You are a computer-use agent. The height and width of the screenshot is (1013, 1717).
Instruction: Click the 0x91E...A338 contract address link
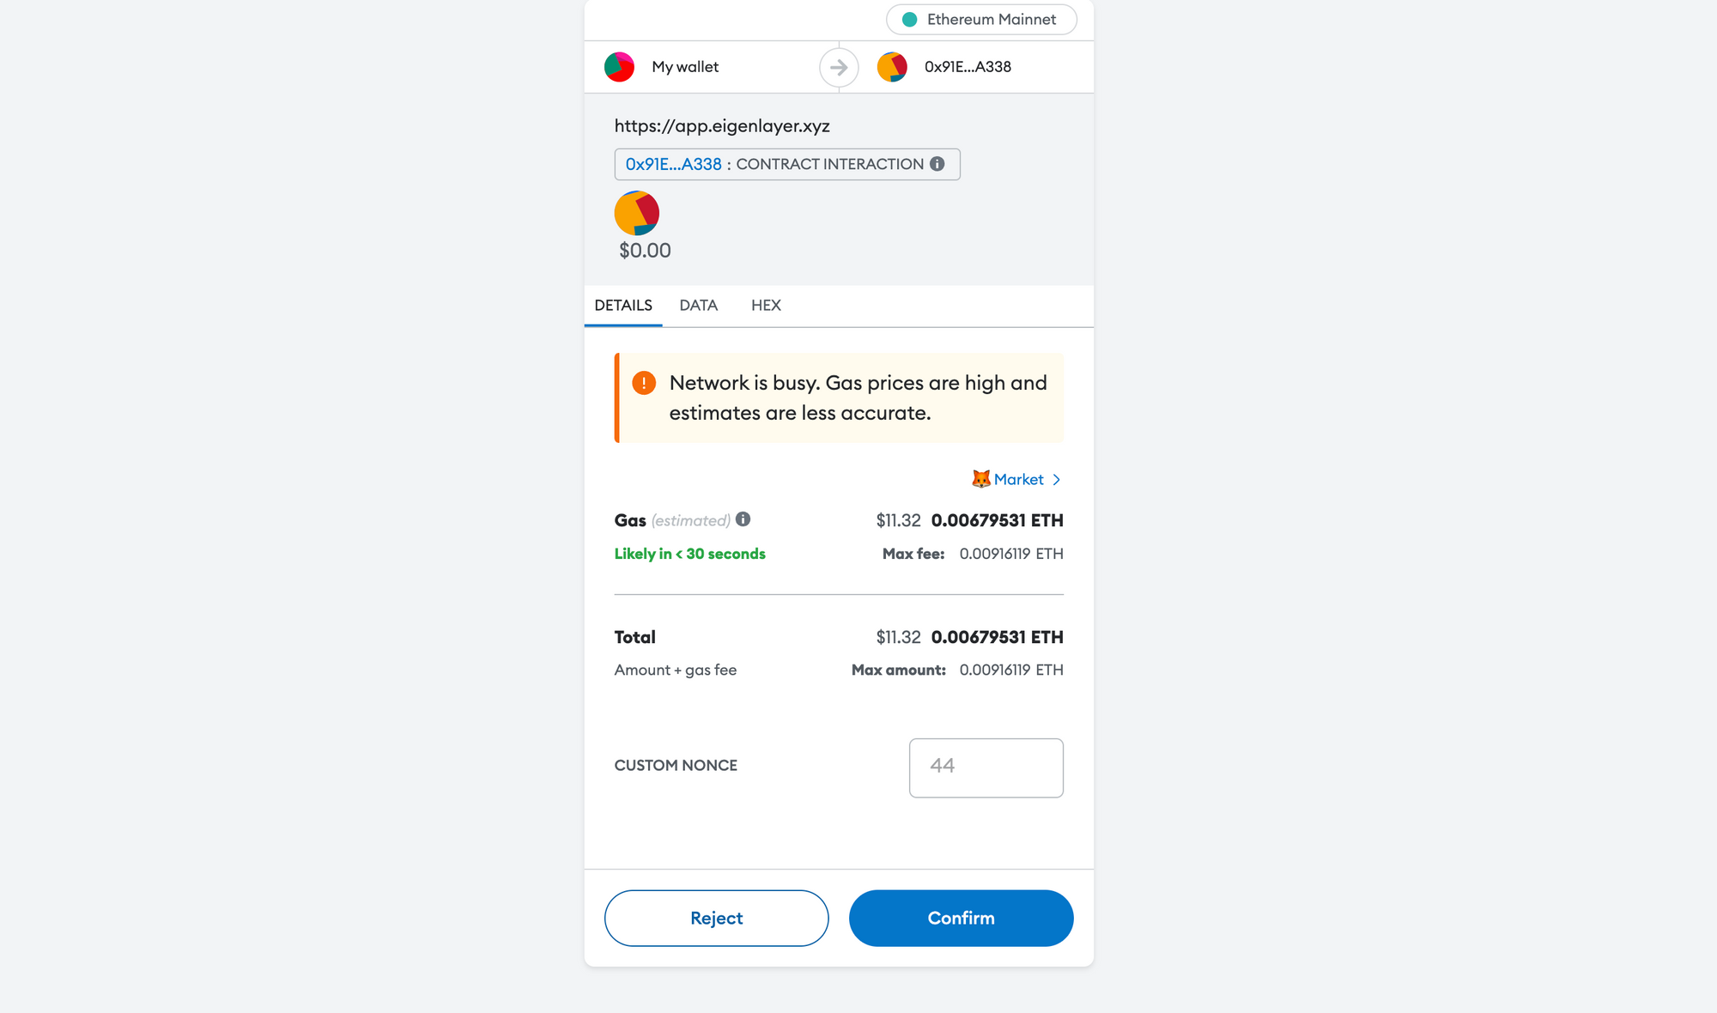(673, 164)
